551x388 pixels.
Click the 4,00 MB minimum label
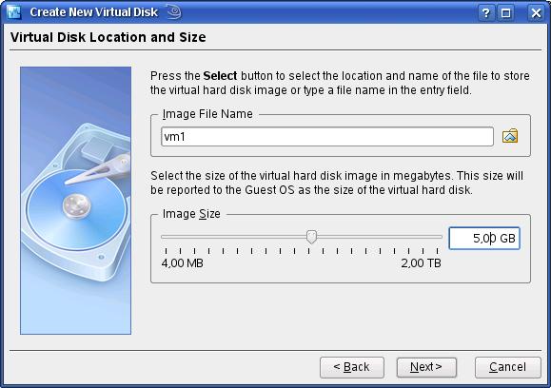tap(183, 263)
